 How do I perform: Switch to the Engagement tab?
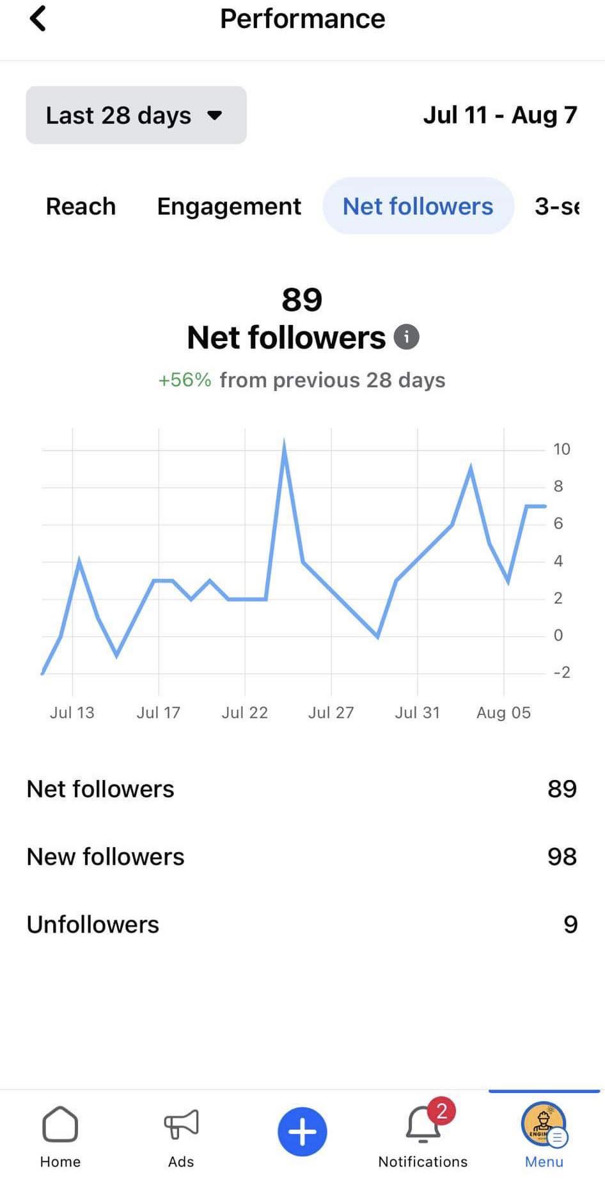pos(229,206)
